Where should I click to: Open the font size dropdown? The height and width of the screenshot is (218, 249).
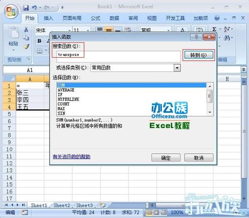pyautogui.click(x=88, y=30)
